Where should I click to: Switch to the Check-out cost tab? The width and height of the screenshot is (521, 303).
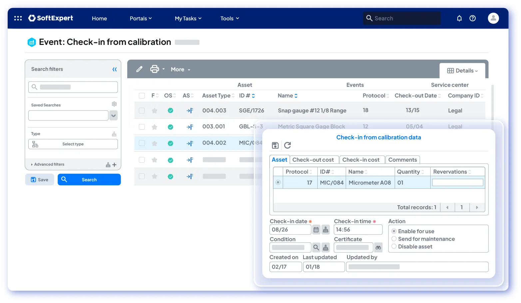(313, 160)
